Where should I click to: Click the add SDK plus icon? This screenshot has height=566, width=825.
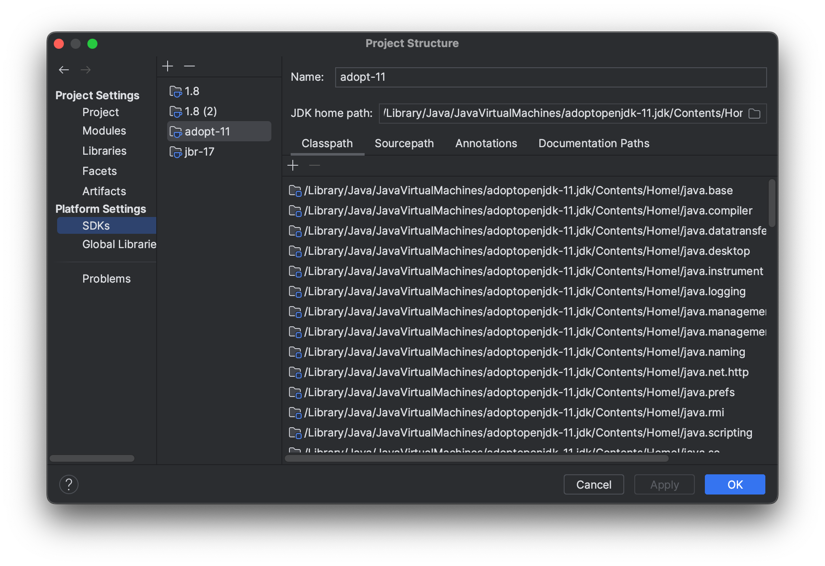[168, 66]
